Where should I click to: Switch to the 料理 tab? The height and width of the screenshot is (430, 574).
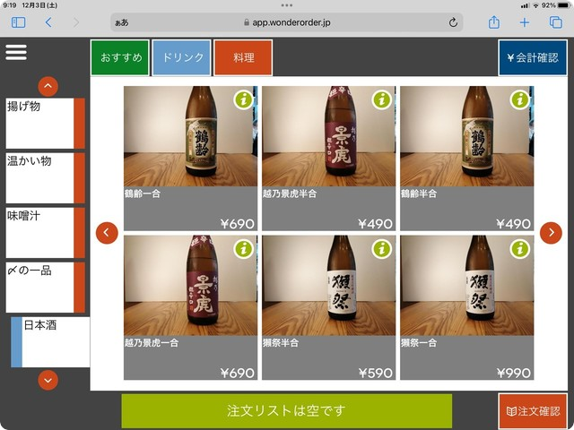point(243,57)
